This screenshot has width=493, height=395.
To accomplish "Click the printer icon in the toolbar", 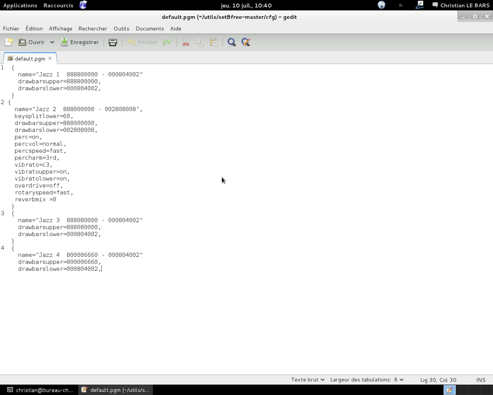I will coord(113,42).
